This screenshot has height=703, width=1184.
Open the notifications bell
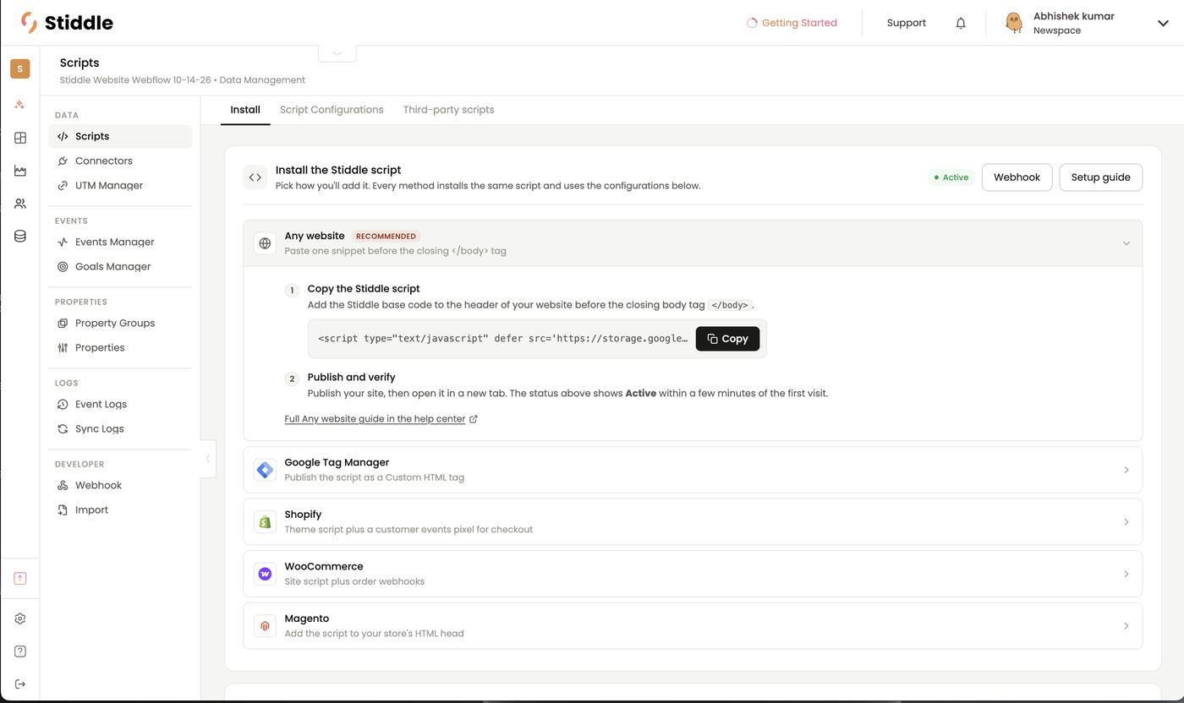point(961,23)
